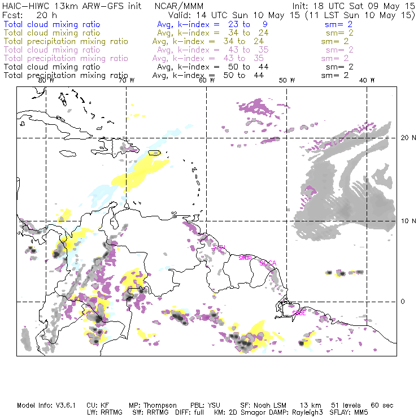The image size is (418, 418).
Task: Click the 20 N latitude label
Action: [x=408, y=138]
